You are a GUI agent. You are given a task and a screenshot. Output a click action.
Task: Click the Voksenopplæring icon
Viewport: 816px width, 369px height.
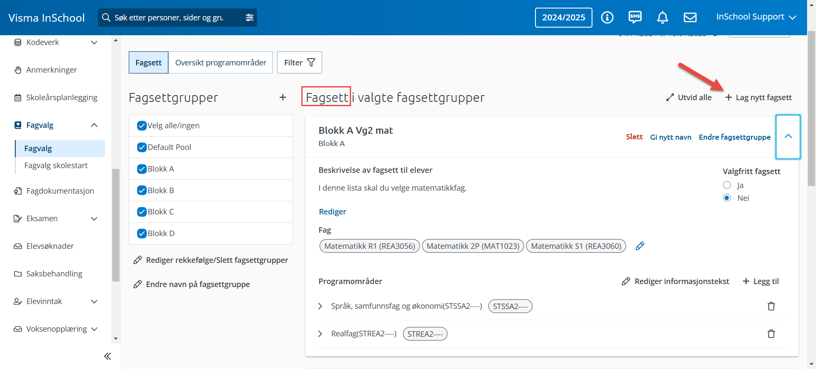point(18,329)
